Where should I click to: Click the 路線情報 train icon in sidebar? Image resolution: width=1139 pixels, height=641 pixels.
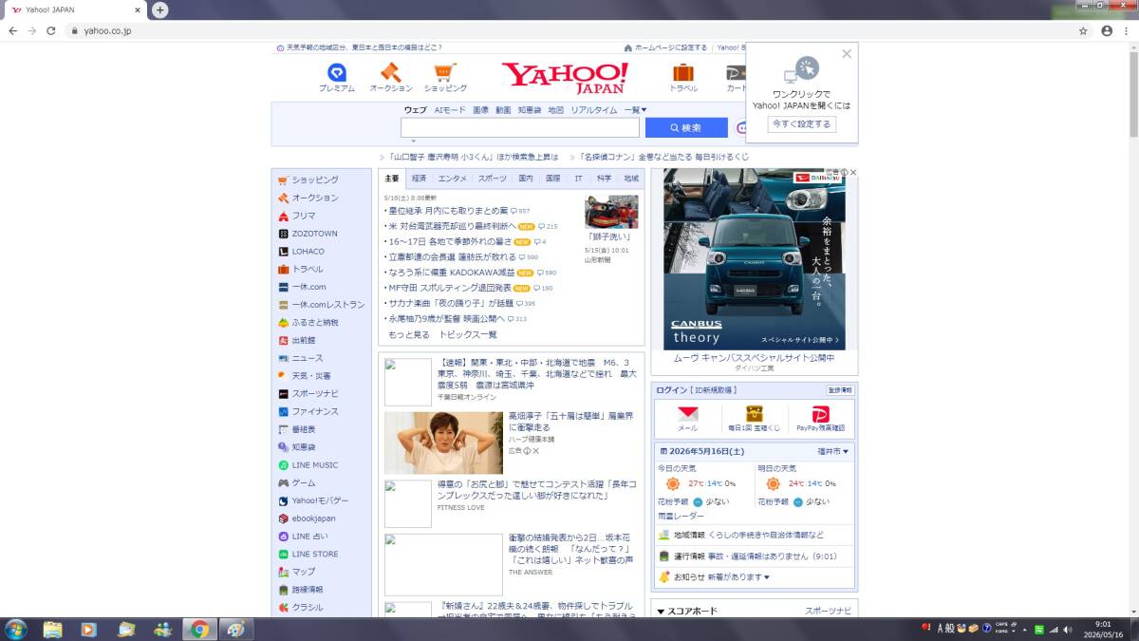click(283, 590)
